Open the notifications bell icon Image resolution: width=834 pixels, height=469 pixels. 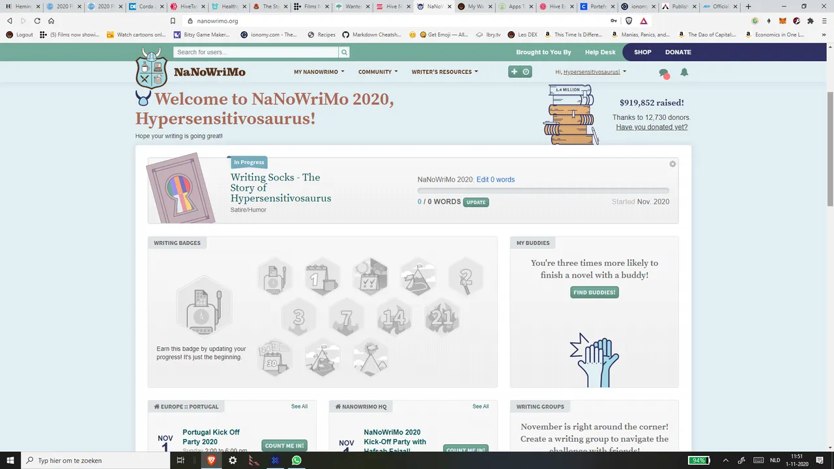[x=684, y=72]
